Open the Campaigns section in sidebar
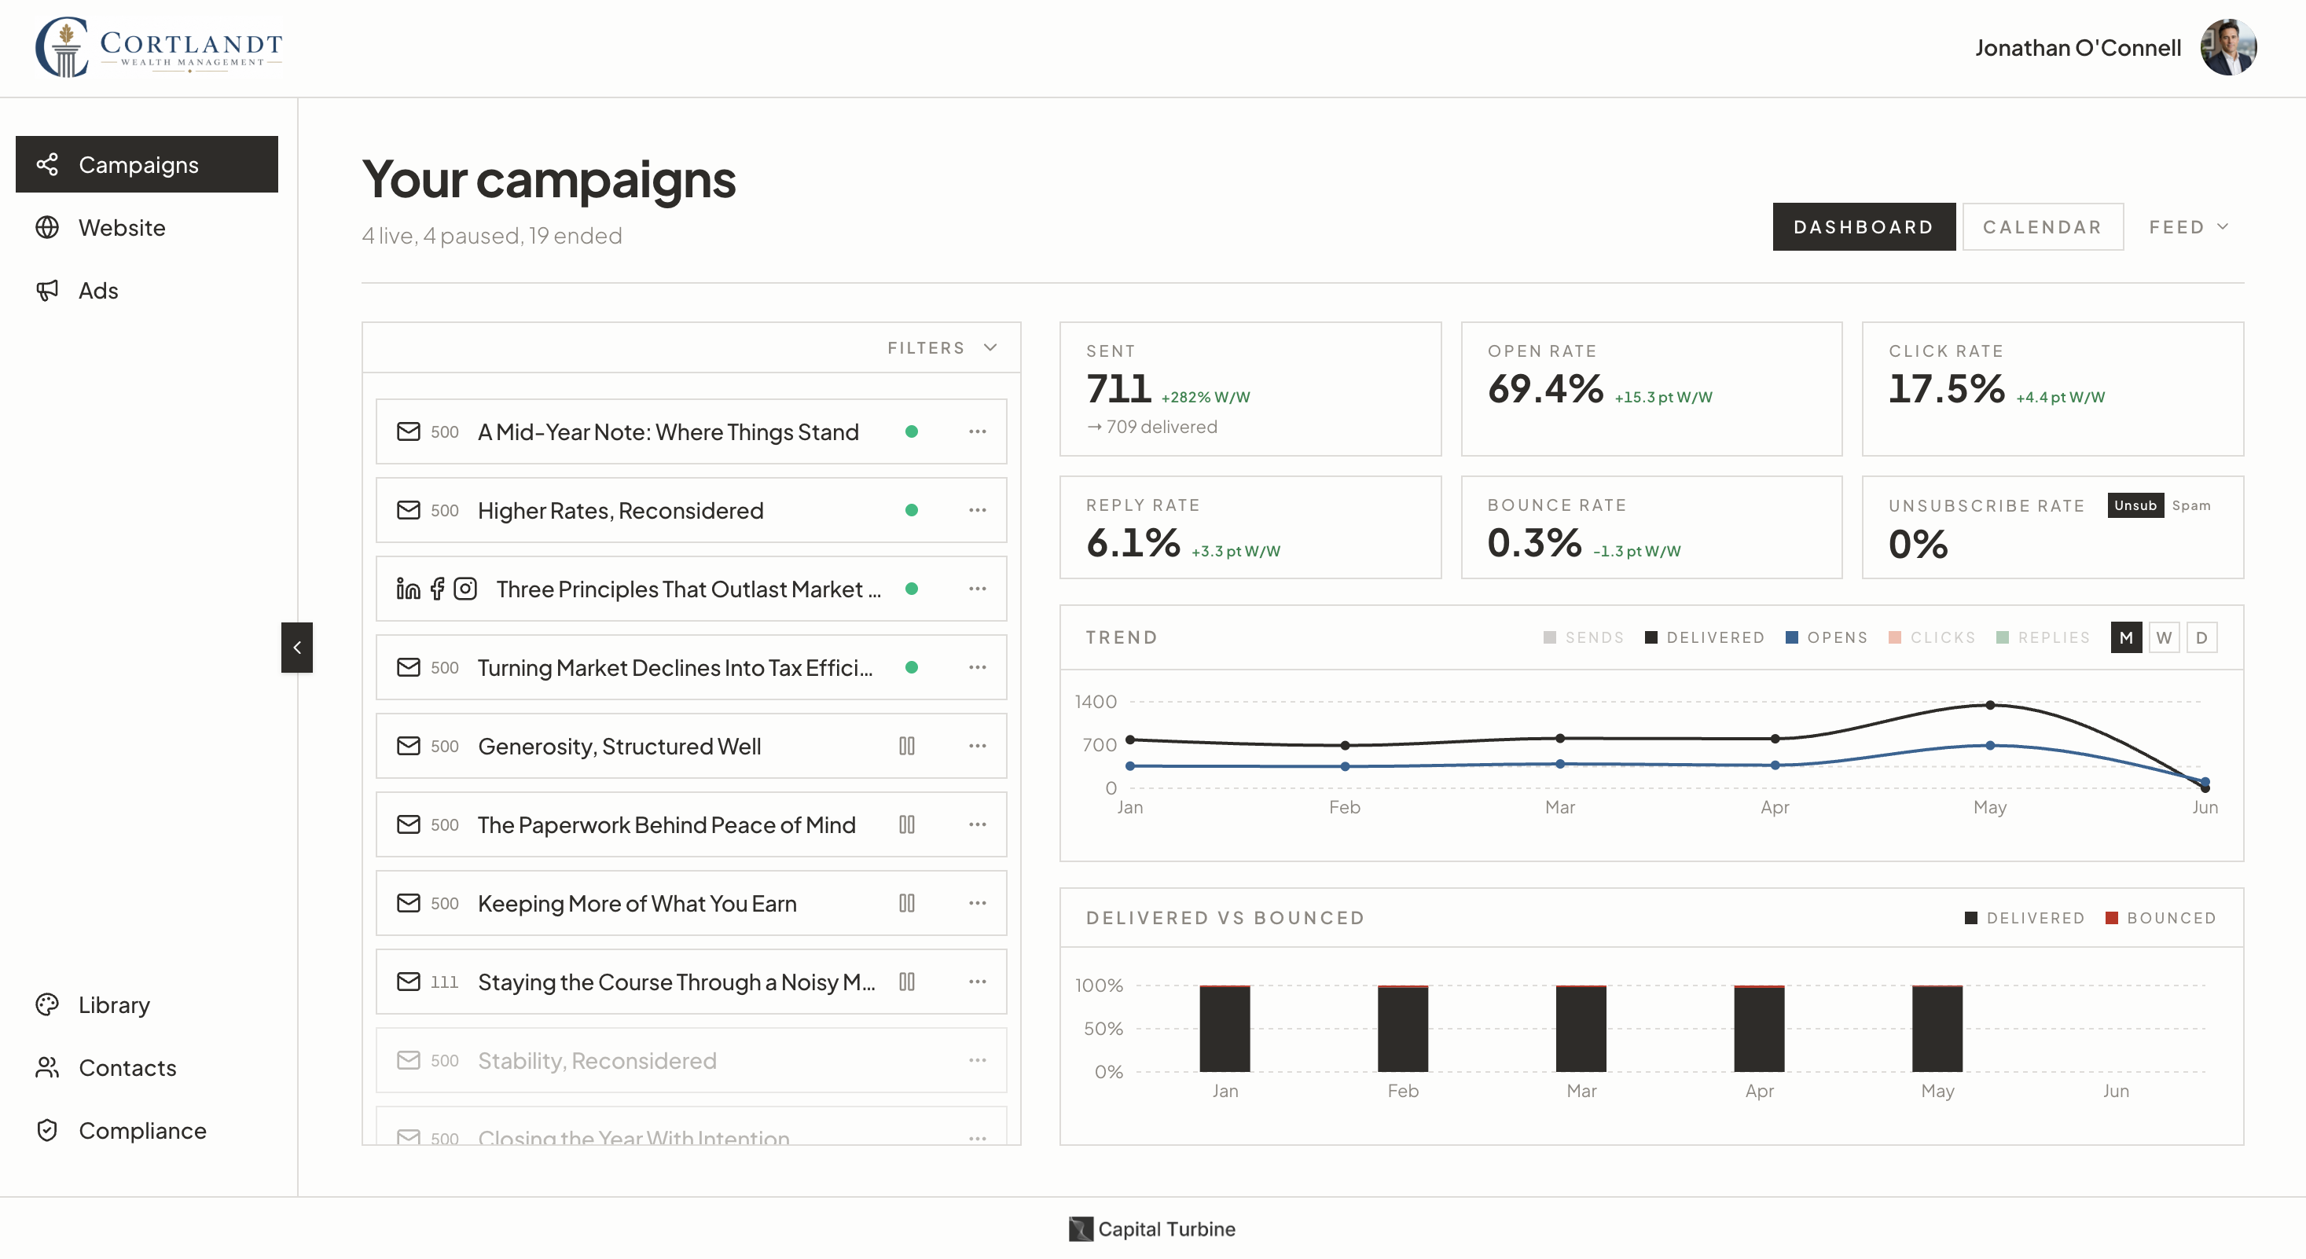2306x1259 pixels. click(147, 165)
